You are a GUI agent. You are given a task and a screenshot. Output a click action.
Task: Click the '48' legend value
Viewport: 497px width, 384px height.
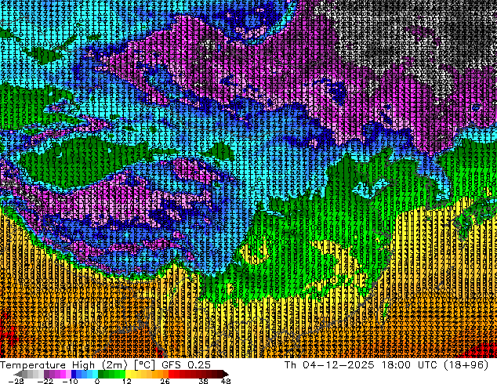pyautogui.click(x=226, y=381)
